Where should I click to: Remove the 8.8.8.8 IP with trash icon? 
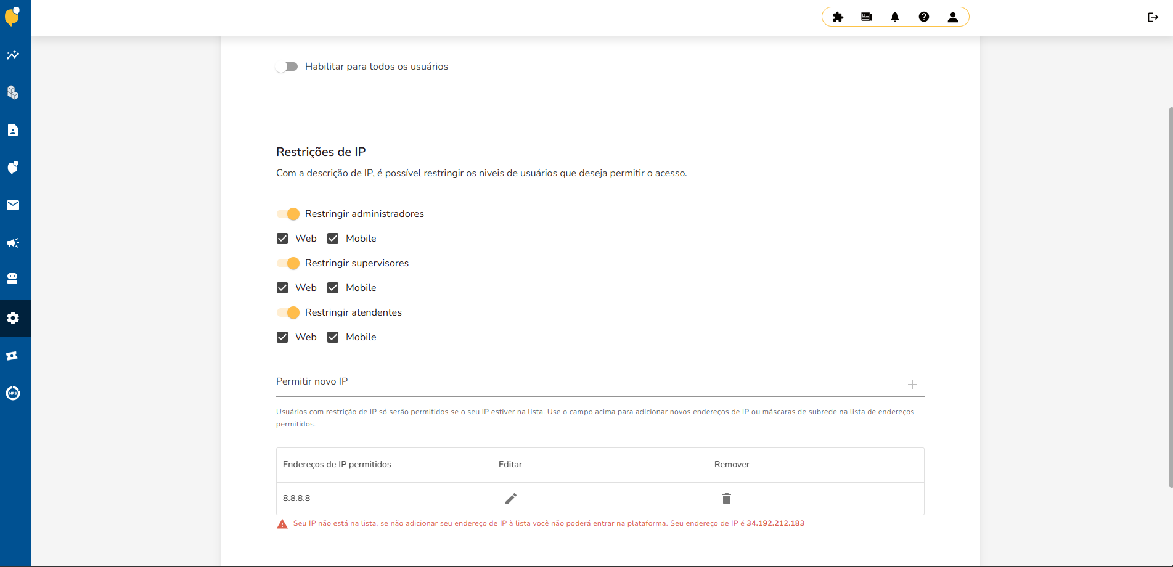(727, 499)
